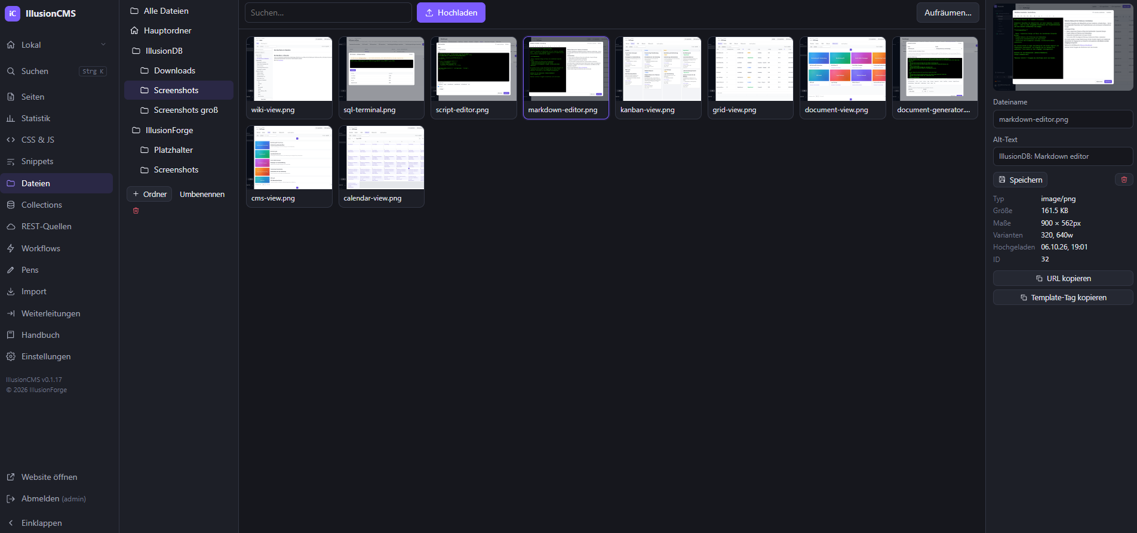This screenshot has width=1137, height=533.
Task: Delete the selected folder with red trash icon
Action: [x=136, y=211]
